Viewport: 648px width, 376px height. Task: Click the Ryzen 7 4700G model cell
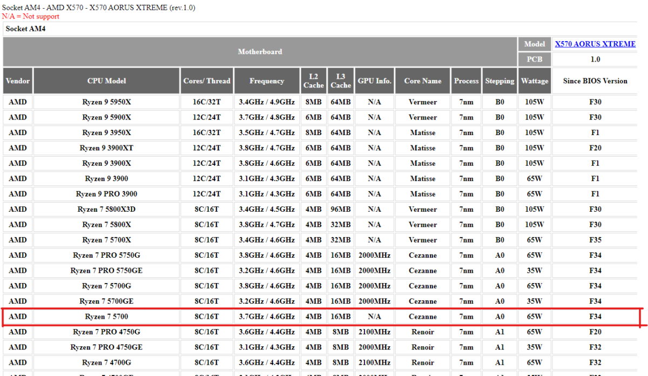click(x=106, y=362)
